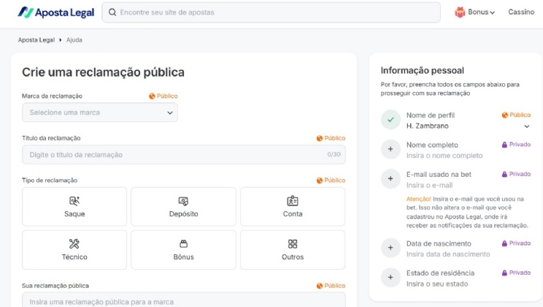Add Data de nascimento with plus icon
The image size is (543, 307).
390,248
